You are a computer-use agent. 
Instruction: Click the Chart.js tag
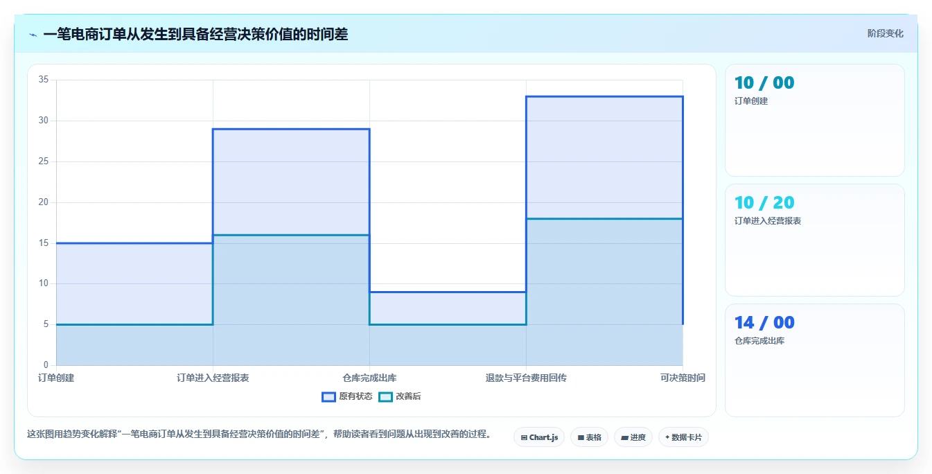[539, 437]
